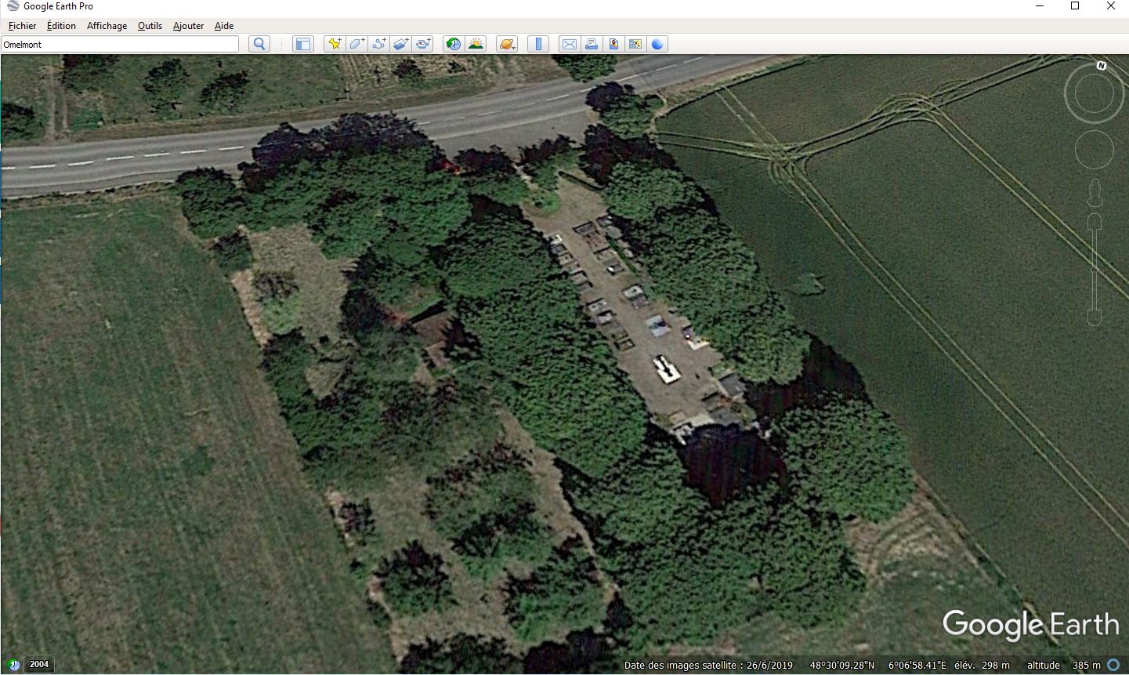Image resolution: width=1129 pixels, height=675 pixels.
Task: Maximize the Google Earth Pro window
Action: click(x=1075, y=6)
